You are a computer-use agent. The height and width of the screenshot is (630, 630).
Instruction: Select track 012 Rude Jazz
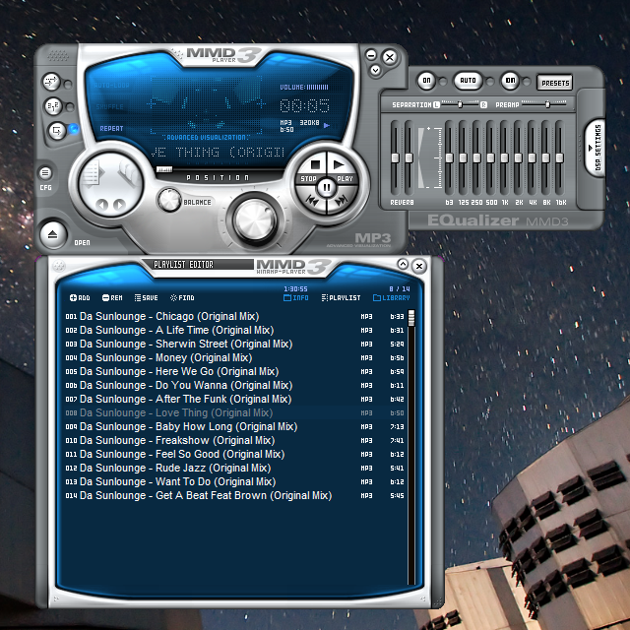point(235,469)
